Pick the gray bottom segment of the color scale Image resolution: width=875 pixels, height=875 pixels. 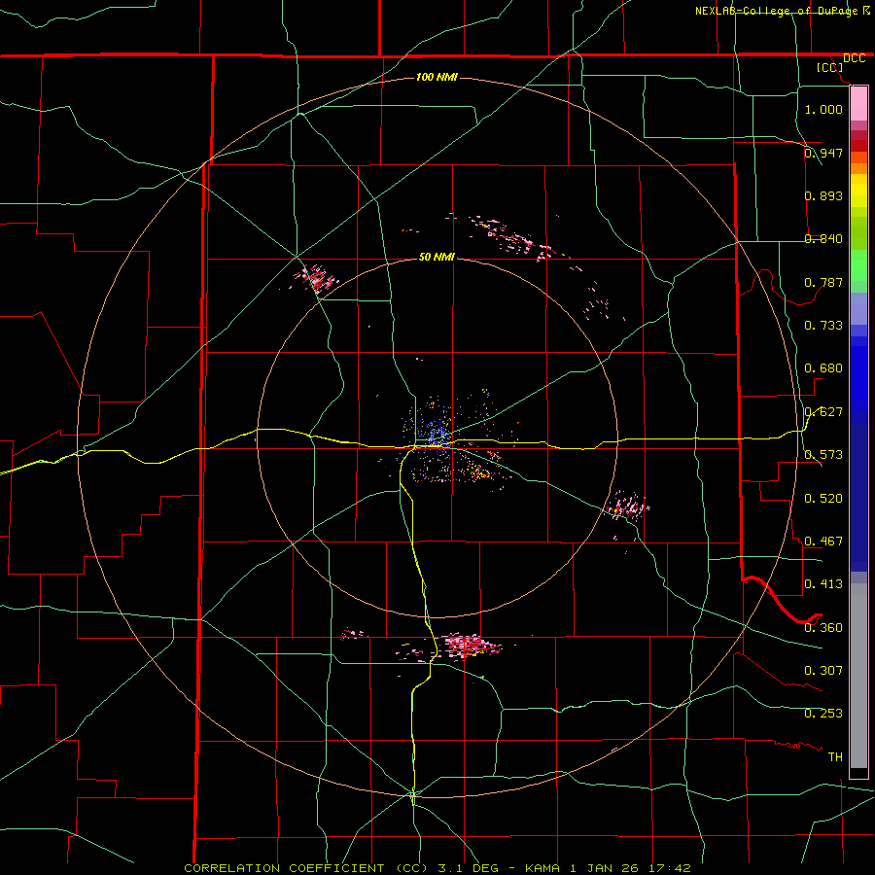pyautogui.click(x=858, y=676)
